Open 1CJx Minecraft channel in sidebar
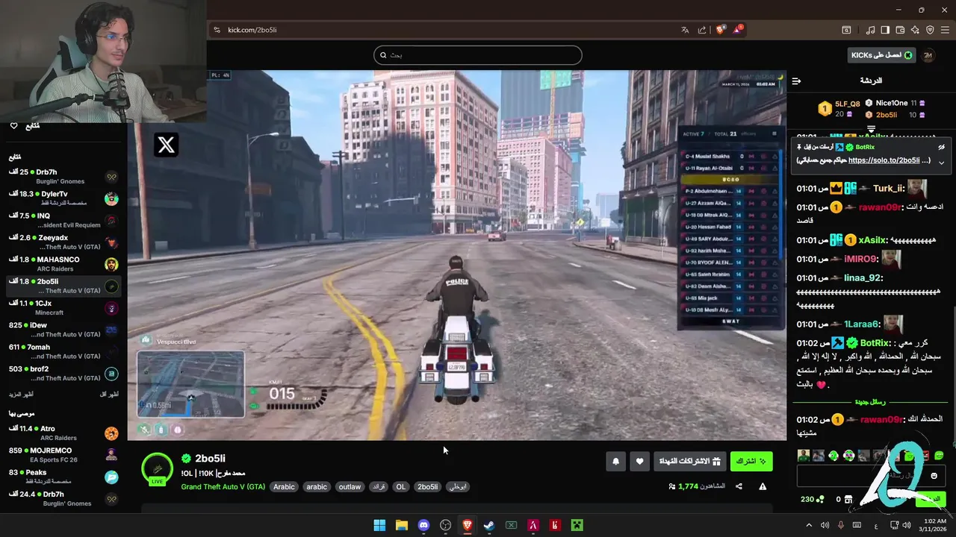This screenshot has height=537, width=956. [x=63, y=307]
